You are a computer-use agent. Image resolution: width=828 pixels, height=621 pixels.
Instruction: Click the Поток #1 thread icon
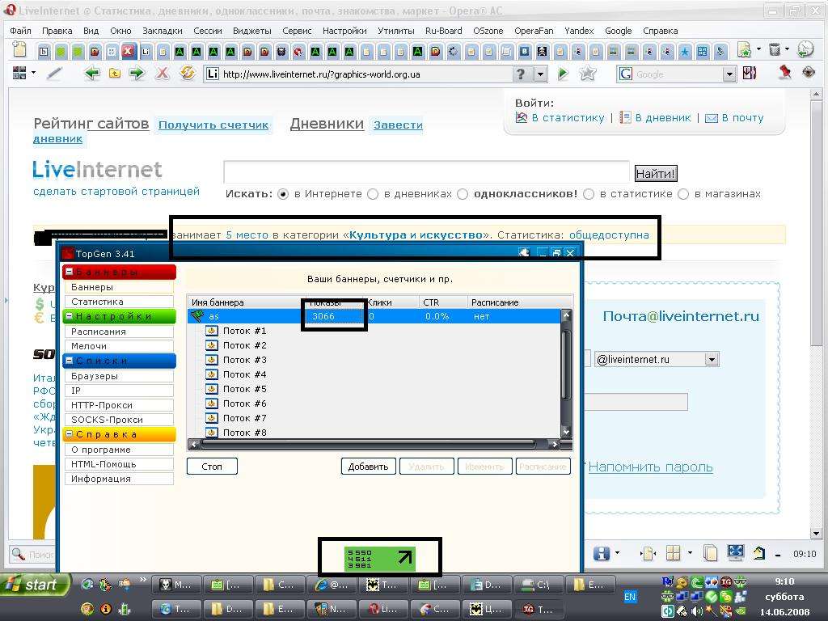212,331
